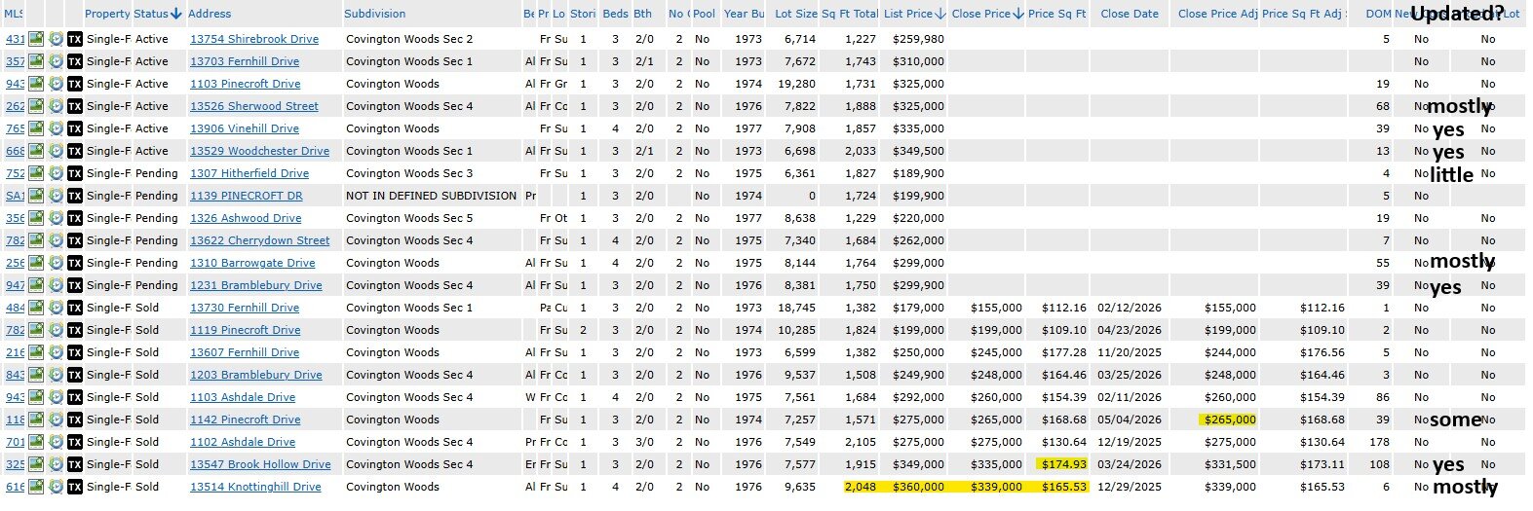View history clock icon for 13703 Fernhill Drive
This screenshot has width=1533, height=511.
56,61
